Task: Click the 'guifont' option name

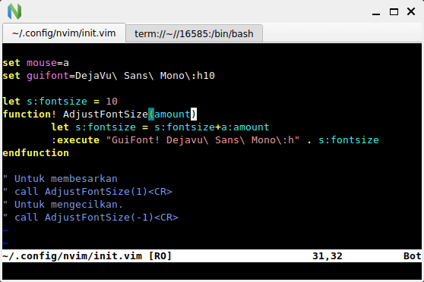Action: [x=48, y=76]
